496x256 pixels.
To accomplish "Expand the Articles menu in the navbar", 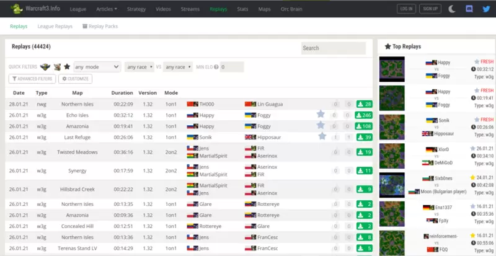I will point(108,9).
